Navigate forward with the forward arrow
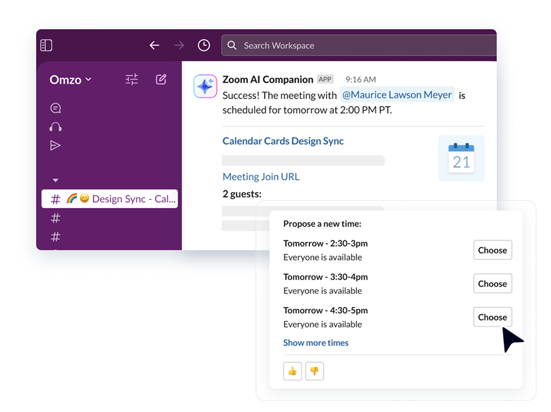This screenshot has height=412, width=551. (179, 45)
